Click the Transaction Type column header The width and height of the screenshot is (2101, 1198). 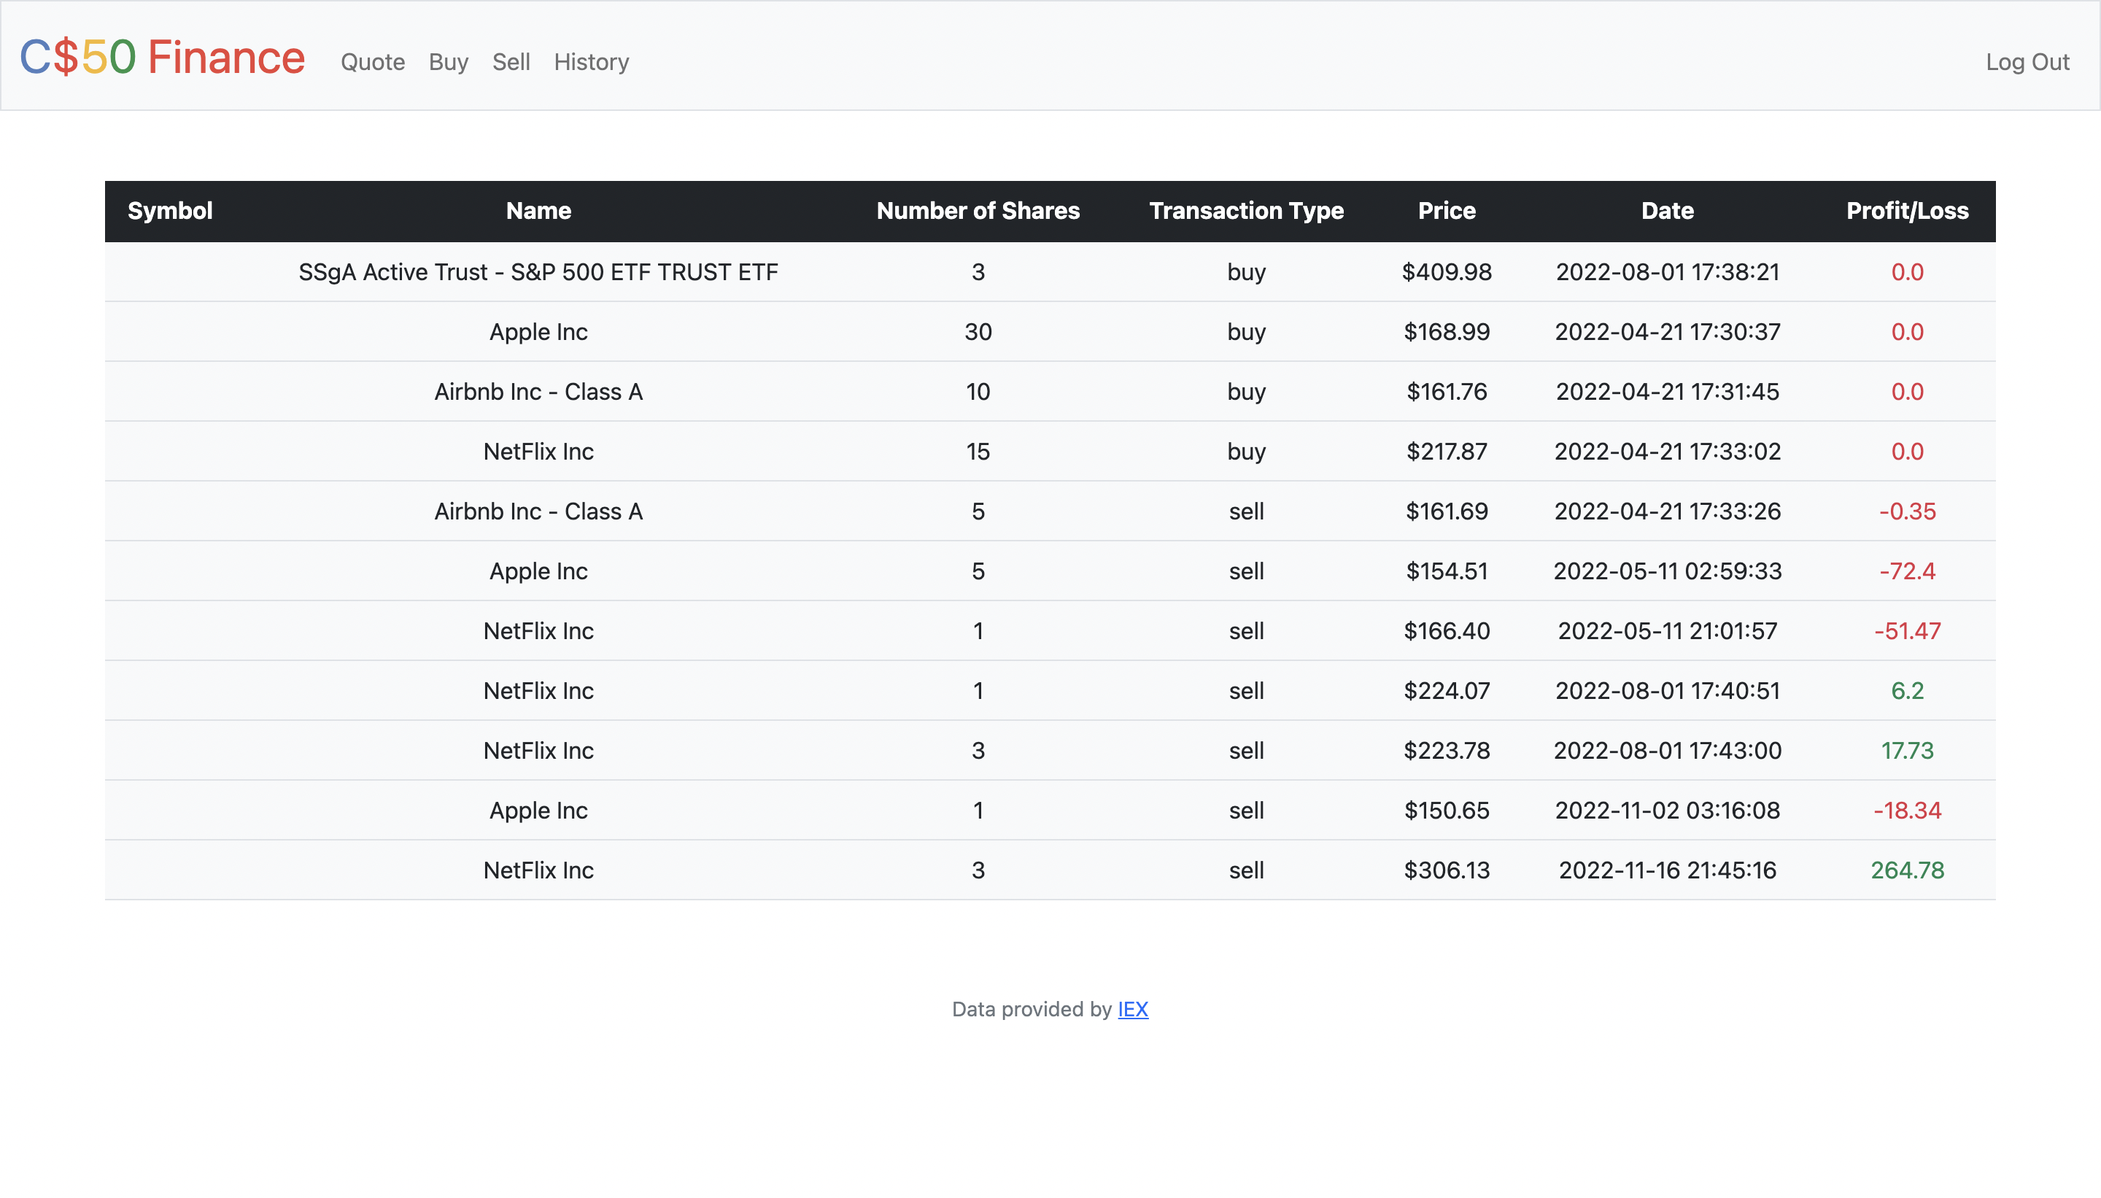(1246, 211)
